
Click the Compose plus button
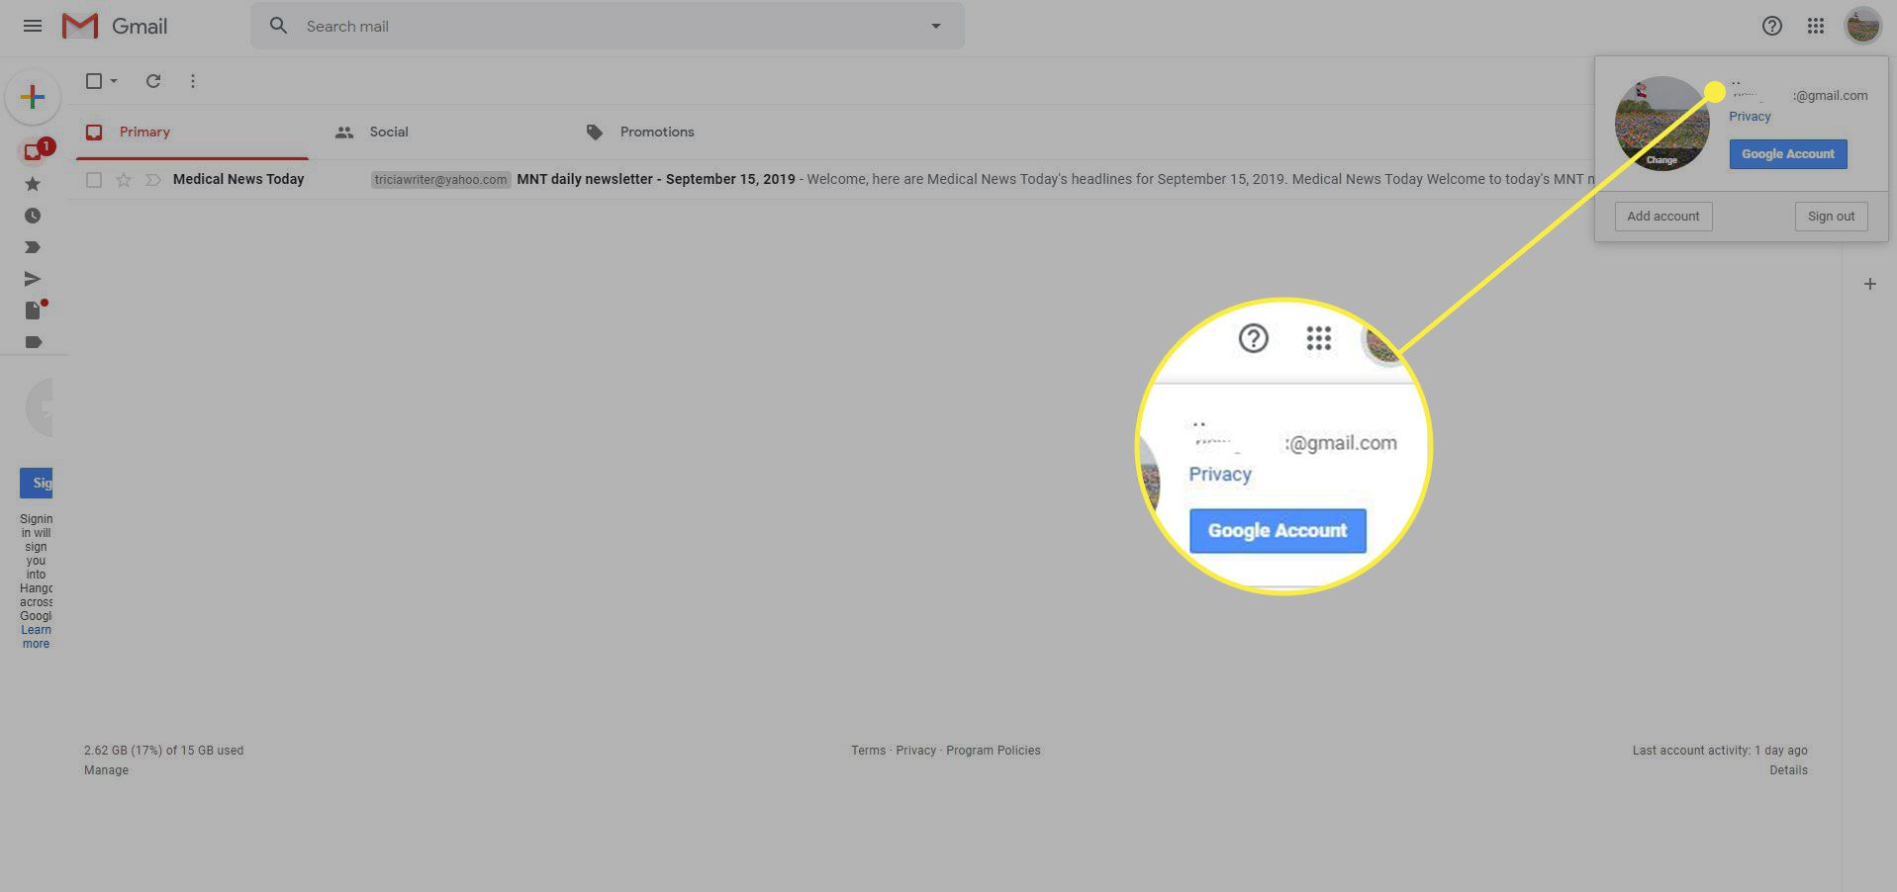pos(33,97)
